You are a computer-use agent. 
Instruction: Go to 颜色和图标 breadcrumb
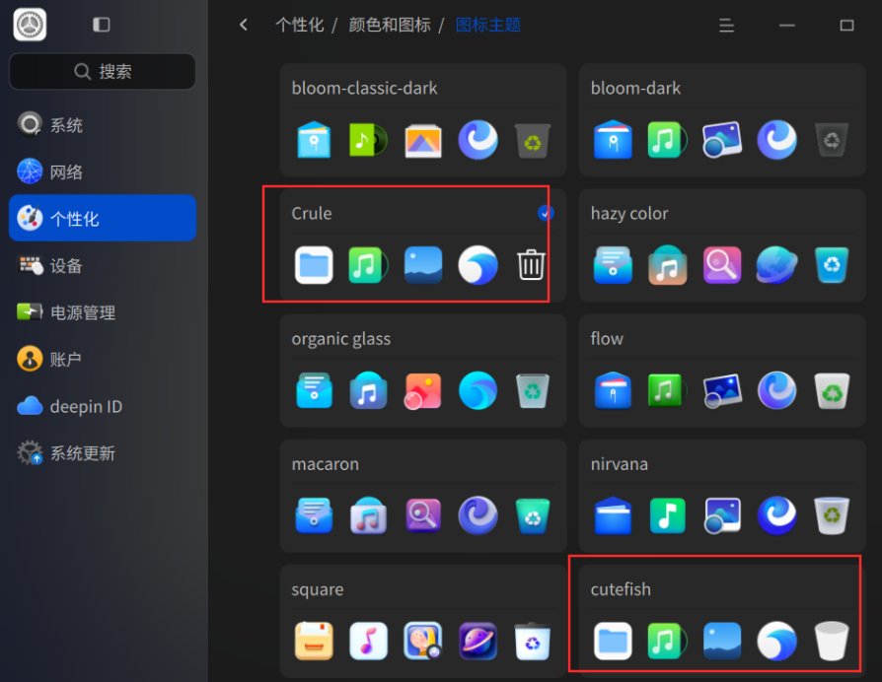pyautogui.click(x=390, y=25)
